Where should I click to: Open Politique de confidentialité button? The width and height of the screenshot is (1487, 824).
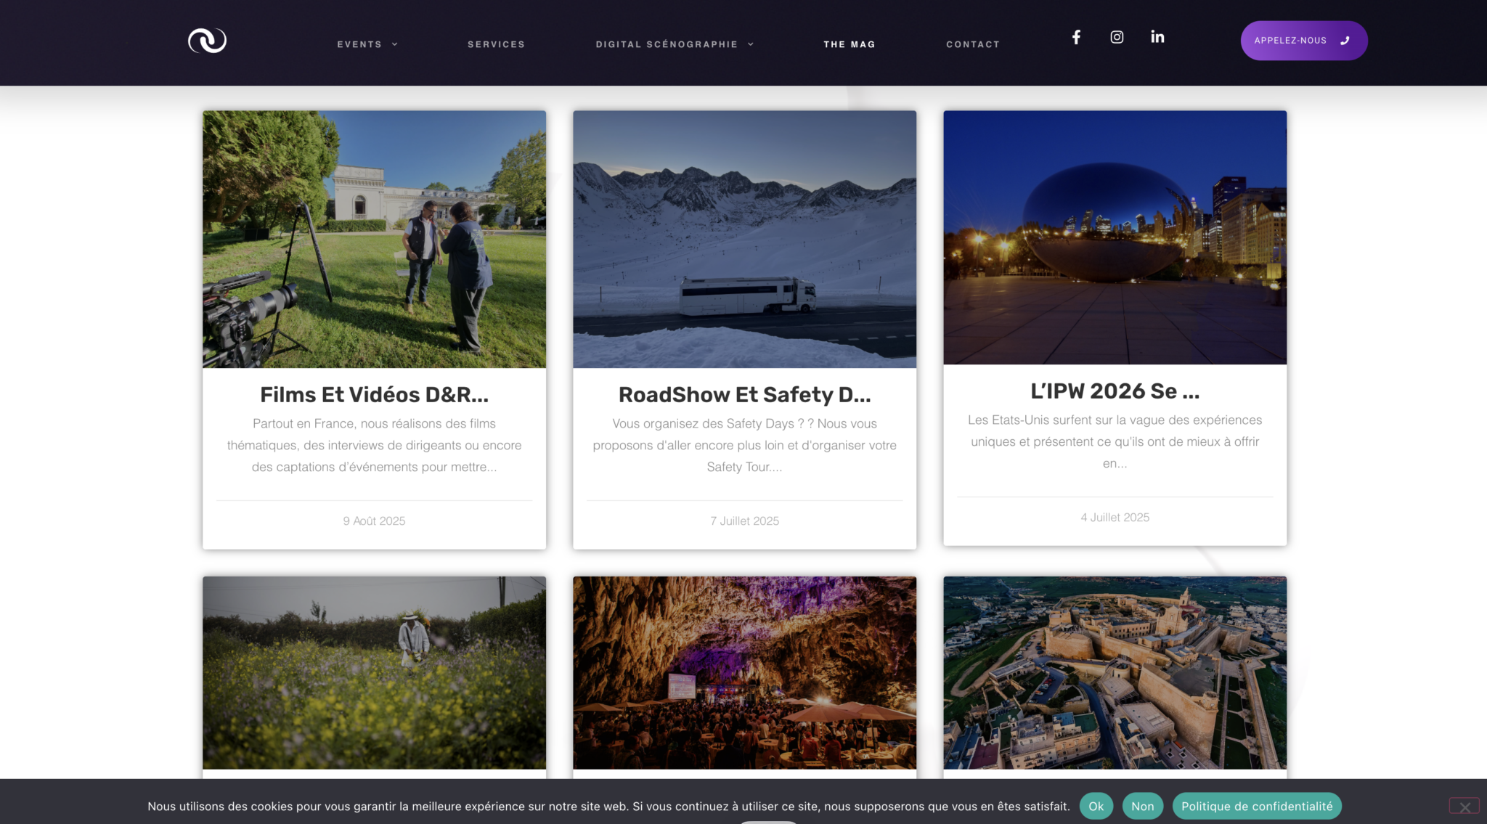(1256, 806)
